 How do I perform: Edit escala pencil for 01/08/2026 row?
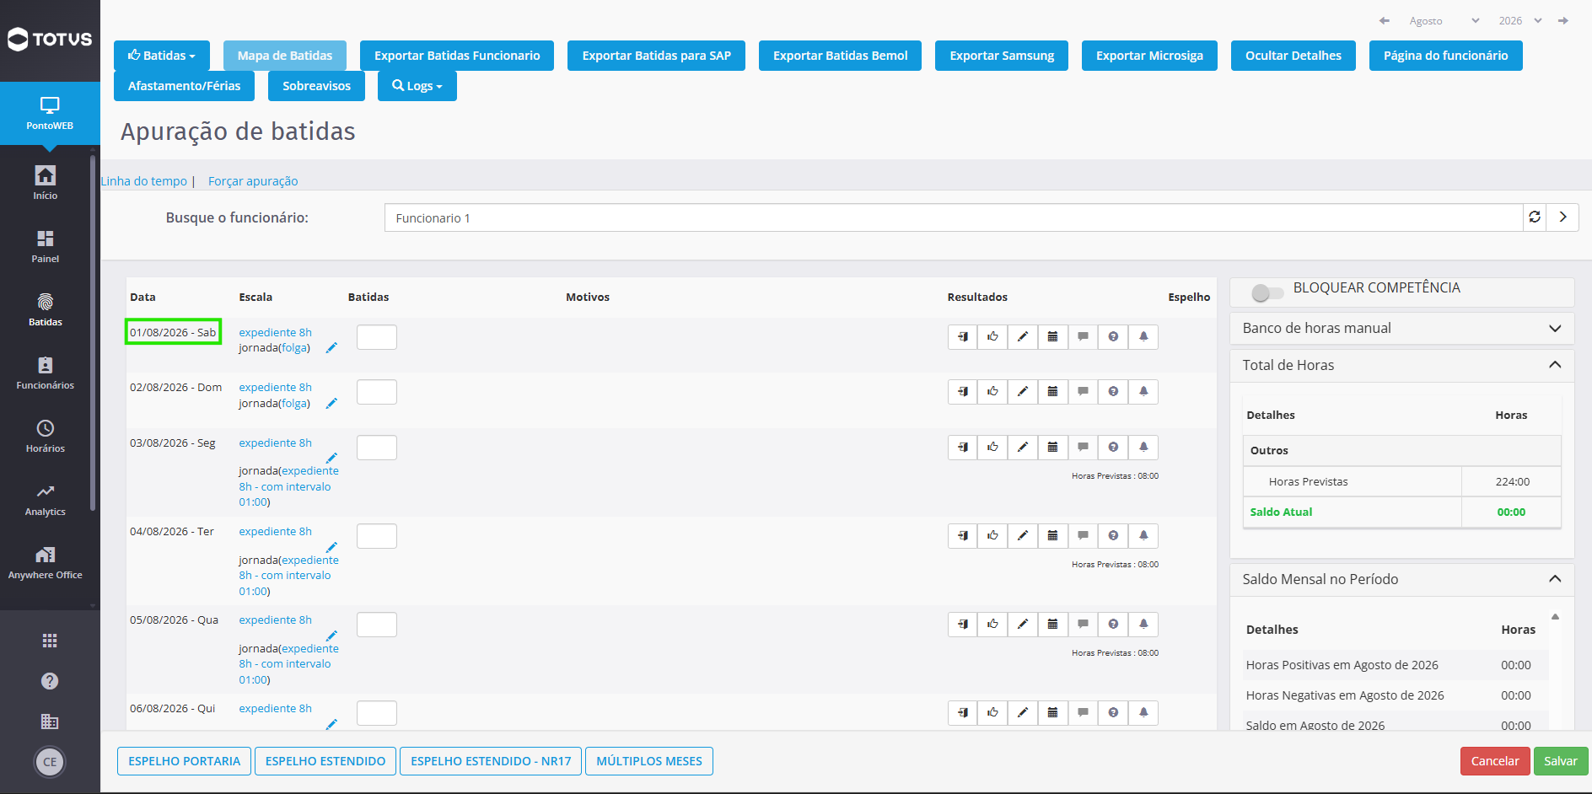tap(331, 347)
